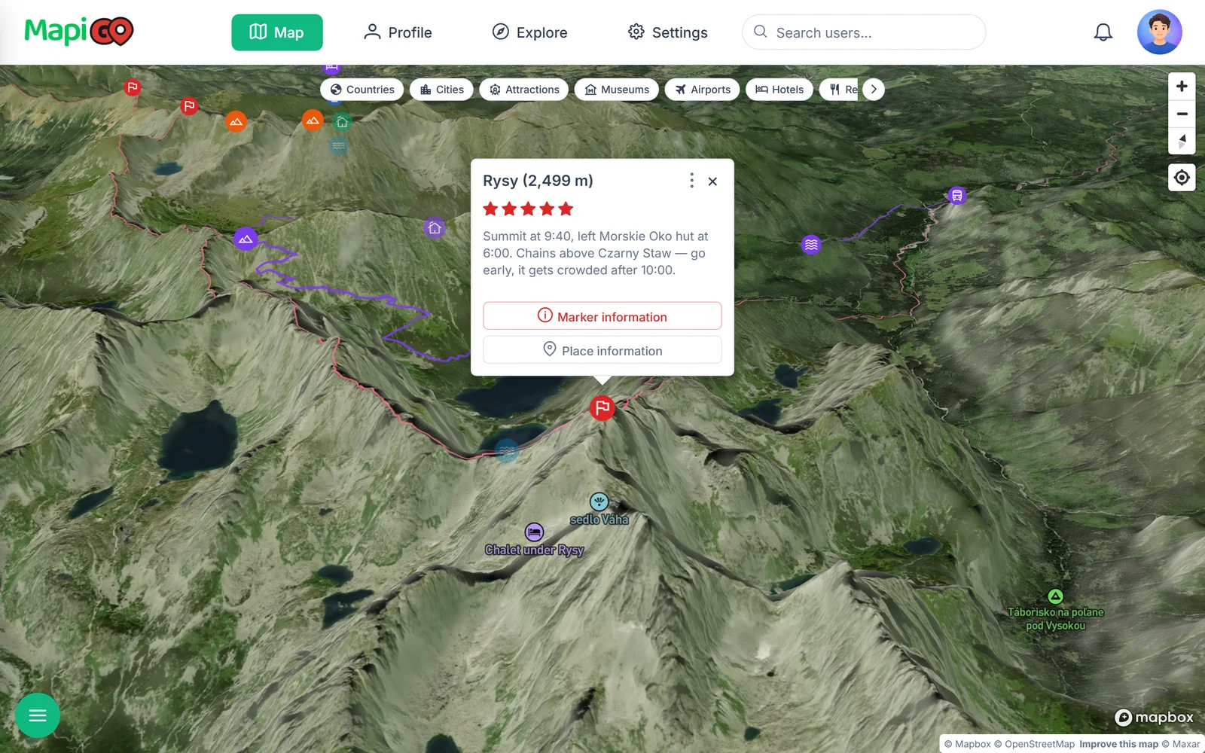The image size is (1205, 753).
Task: Select the red flag marker at Rysy summit
Action: [602, 408]
